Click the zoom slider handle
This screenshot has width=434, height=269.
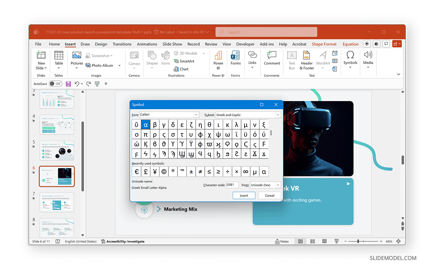coord(358,241)
